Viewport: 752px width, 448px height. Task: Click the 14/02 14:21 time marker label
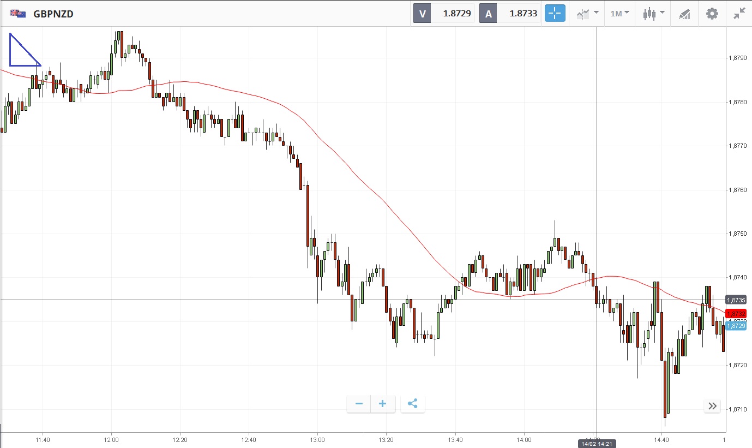[x=597, y=444]
